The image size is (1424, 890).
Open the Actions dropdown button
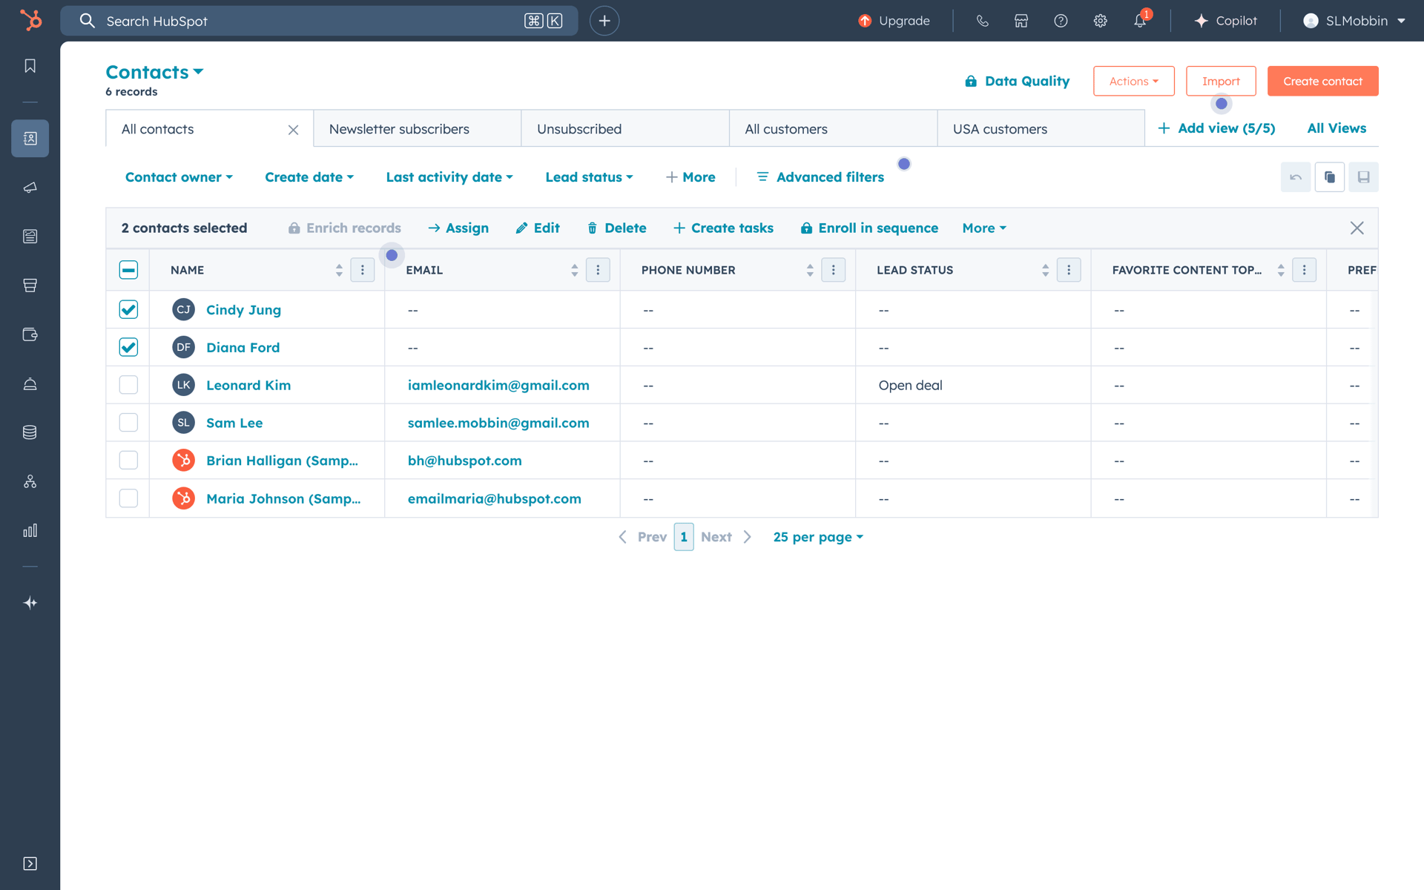click(x=1133, y=81)
